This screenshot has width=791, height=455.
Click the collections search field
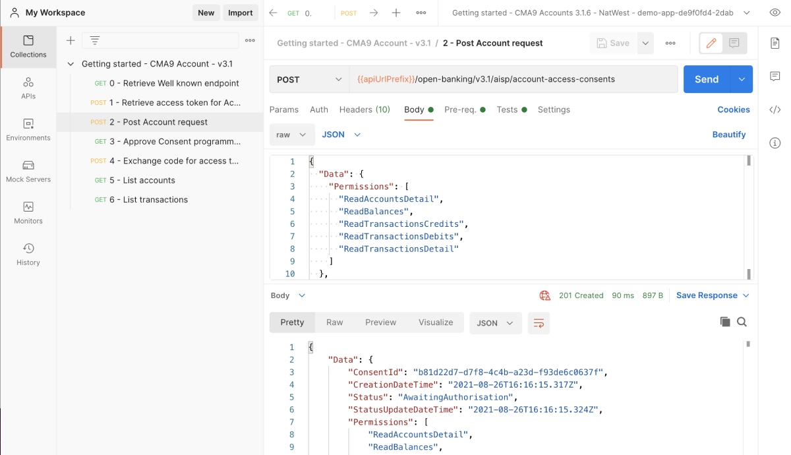(x=160, y=41)
